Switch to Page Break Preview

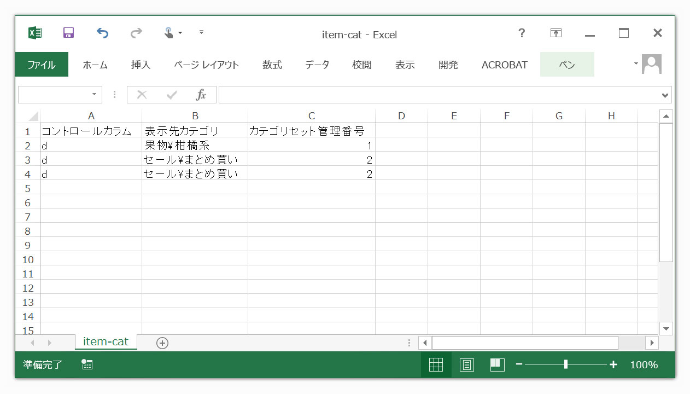[497, 364]
